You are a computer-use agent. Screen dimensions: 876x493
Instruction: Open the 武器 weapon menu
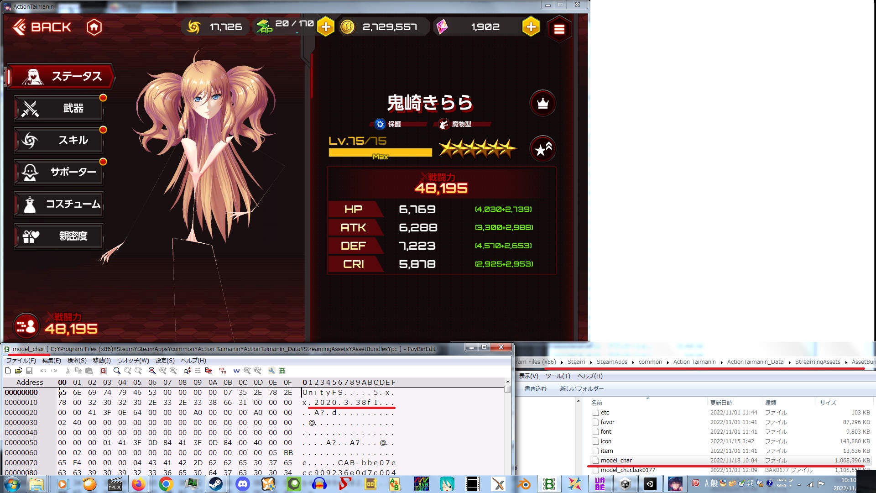pos(59,108)
